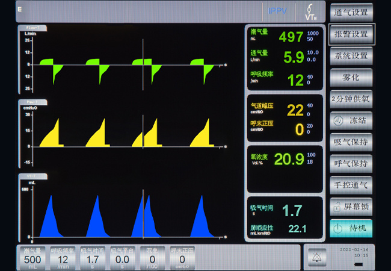
Task: Tap the freeze icon on 冻结 button
Action: [x=338, y=120]
